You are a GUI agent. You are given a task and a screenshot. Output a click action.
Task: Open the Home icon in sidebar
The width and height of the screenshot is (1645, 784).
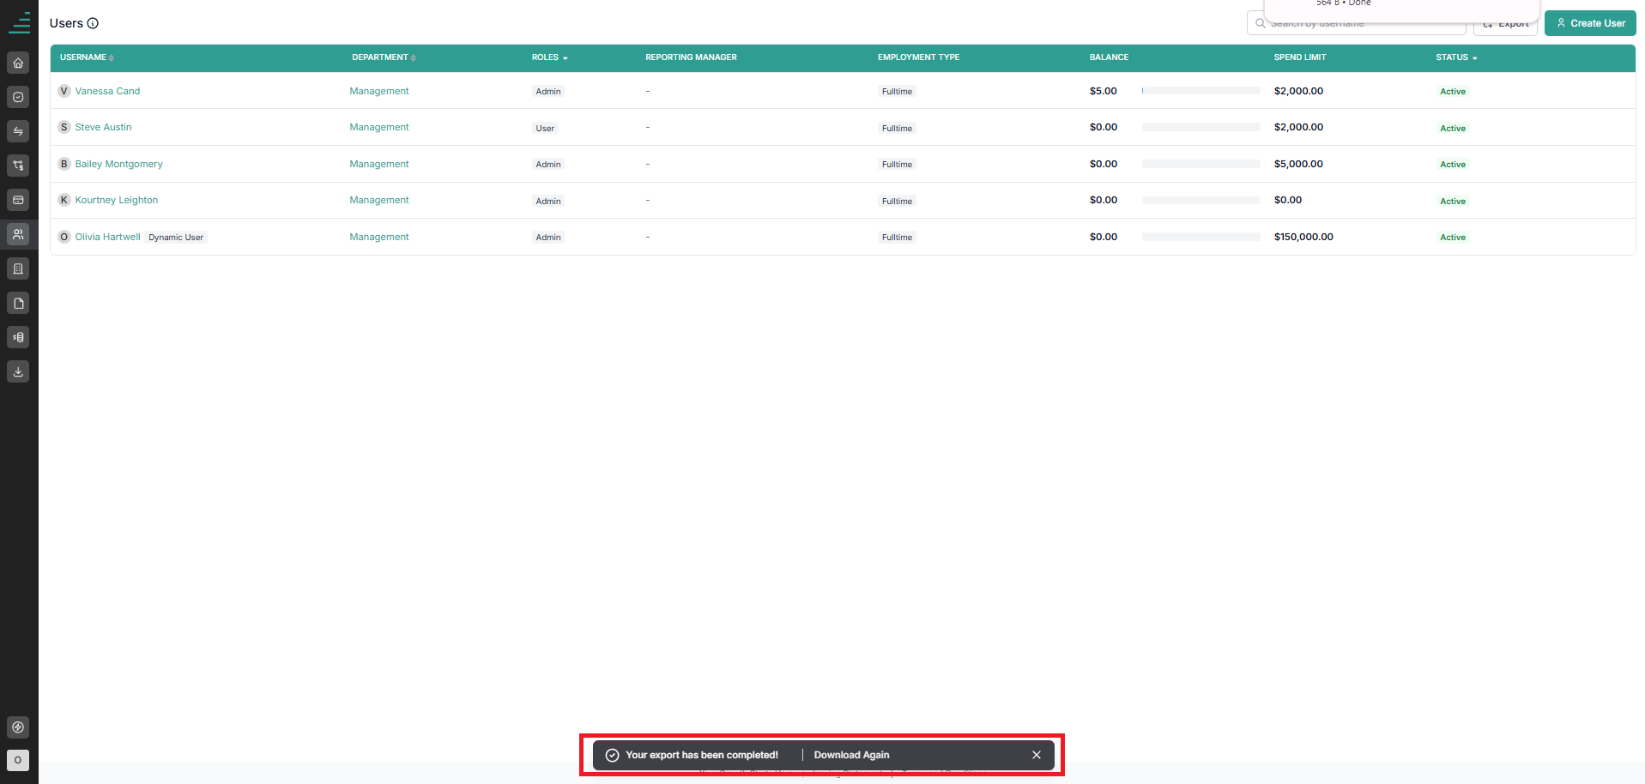pyautogui.click(x=18, y=63)
